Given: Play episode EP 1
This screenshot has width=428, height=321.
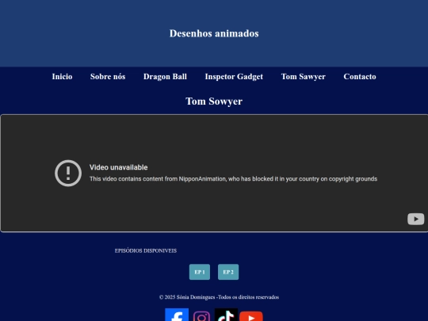Looking at the screenshot, I should tap(200, 272).
